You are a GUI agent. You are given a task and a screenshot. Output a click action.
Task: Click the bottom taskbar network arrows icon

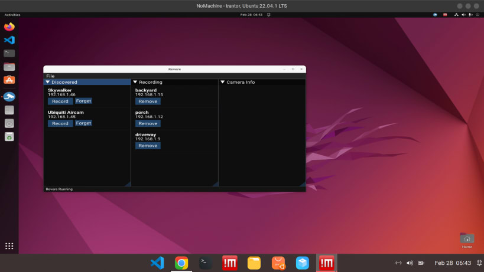(x=398, y=263)
